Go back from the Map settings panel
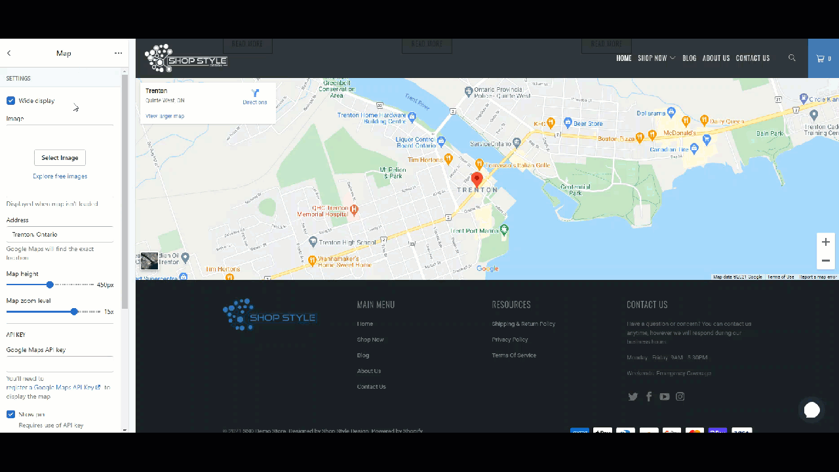The width and height of the screenshot is (839, 472). click(9, 53)
